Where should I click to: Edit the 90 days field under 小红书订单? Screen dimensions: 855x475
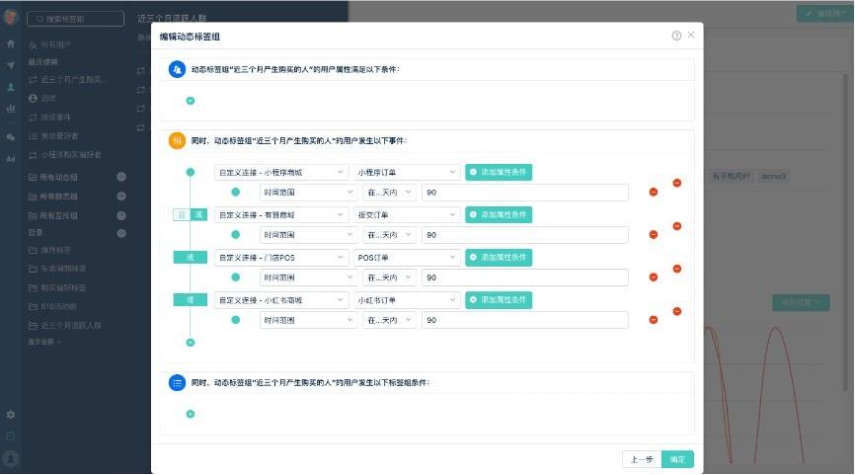[524, 320]
